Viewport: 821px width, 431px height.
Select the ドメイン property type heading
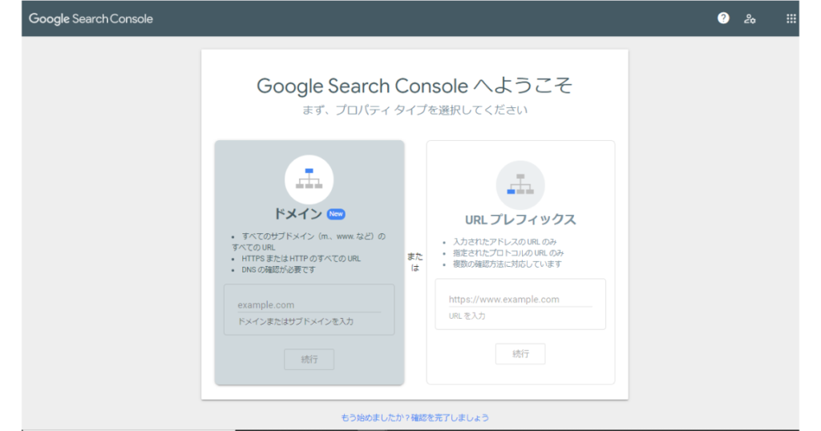[x=298, y=214]
